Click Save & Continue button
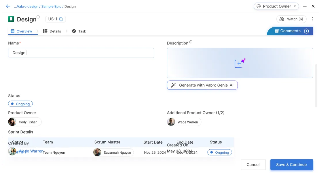 pyautogui.click(x=291, y=165)
